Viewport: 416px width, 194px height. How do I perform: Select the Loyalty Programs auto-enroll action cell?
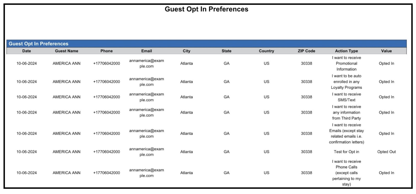pyautogui.click(x=346, y=82)
